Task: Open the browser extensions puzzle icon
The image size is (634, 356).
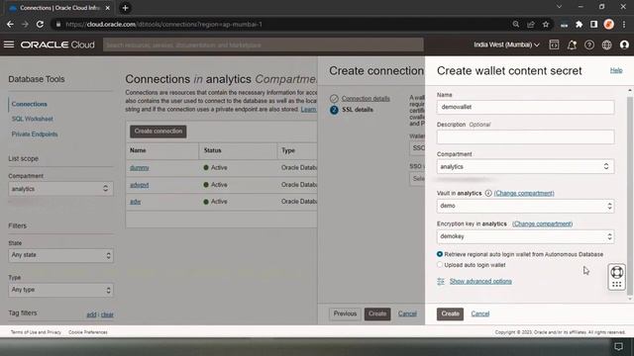Action: coord(579,24)
